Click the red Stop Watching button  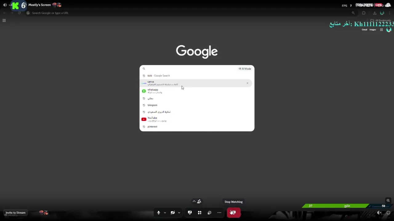pyautogui.click(x=234, y=212)
